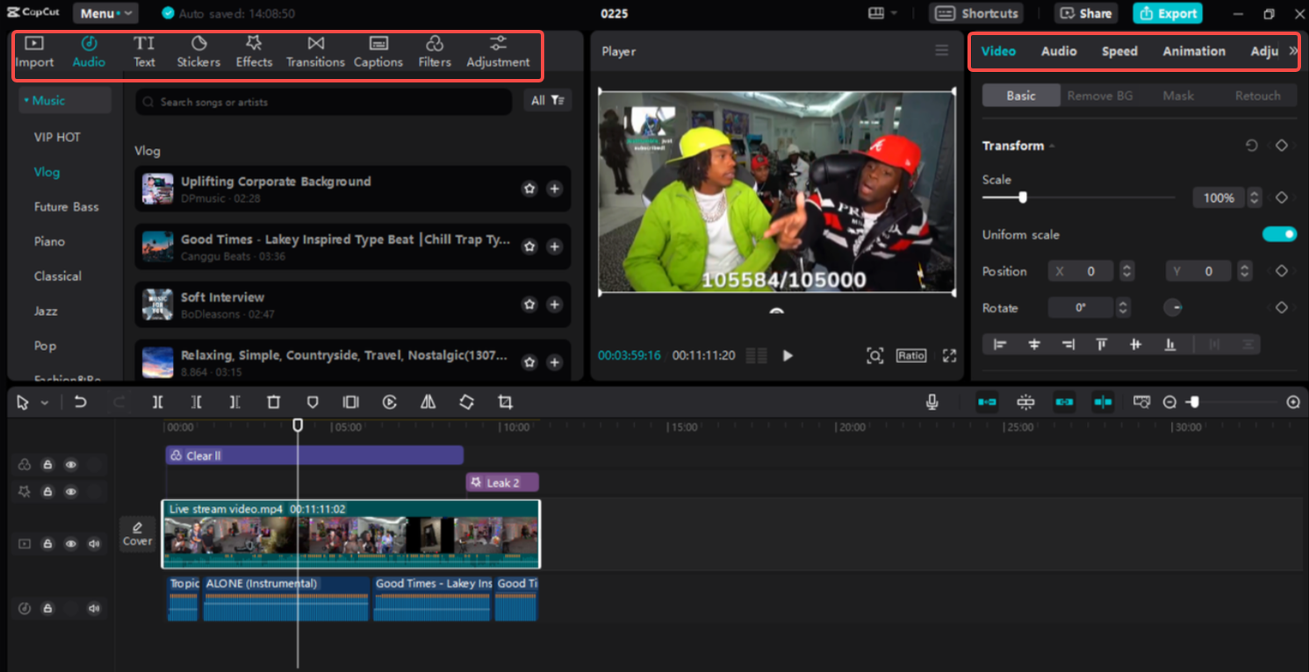Image resolution: width=1309 pixels, height=672 pixels.
Task: Select the Crop tool above the timeline
Action: click(506, 402)
